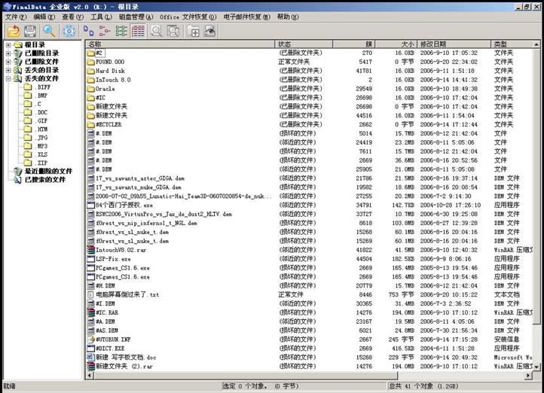This screenshot has height=393, width=544.
Task: Expand the 已删除文件 tree node
Action: 8,62
